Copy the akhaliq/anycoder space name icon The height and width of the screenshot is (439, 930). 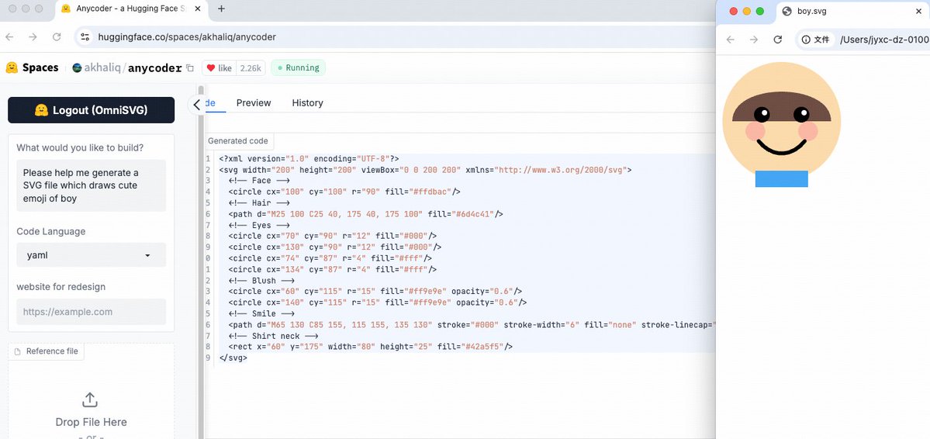pos(190,68)
